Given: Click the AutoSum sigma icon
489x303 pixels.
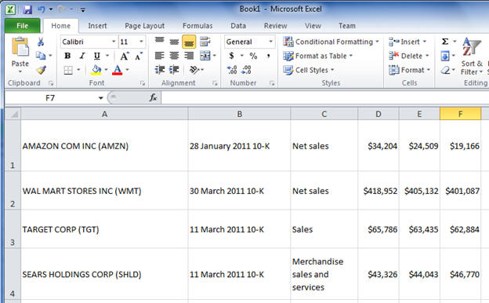Looking at the screenshot, I should (x=445, y=42).
